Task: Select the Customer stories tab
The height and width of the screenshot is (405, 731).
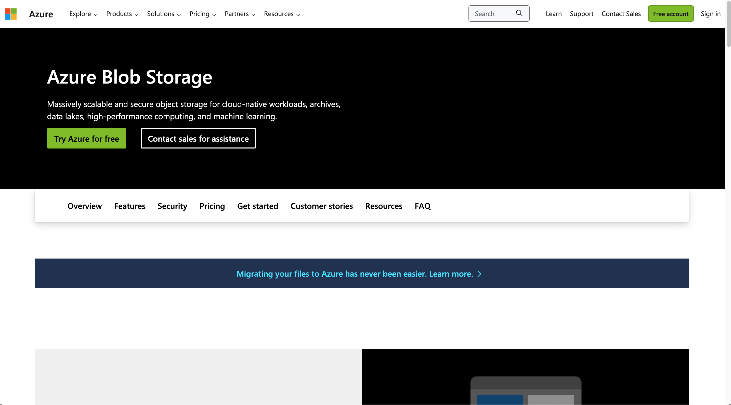Action: pyautogui.click(x=321, y=206)
